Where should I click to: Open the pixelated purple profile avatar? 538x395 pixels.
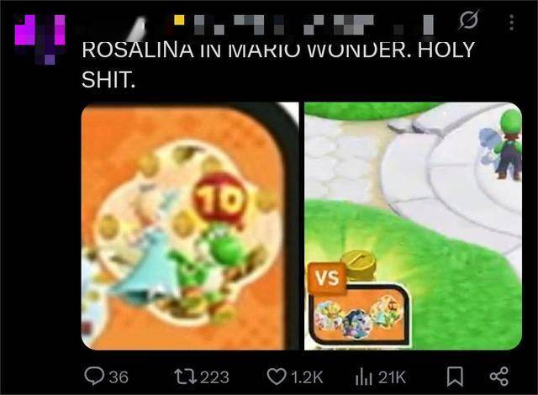point(40,39)
